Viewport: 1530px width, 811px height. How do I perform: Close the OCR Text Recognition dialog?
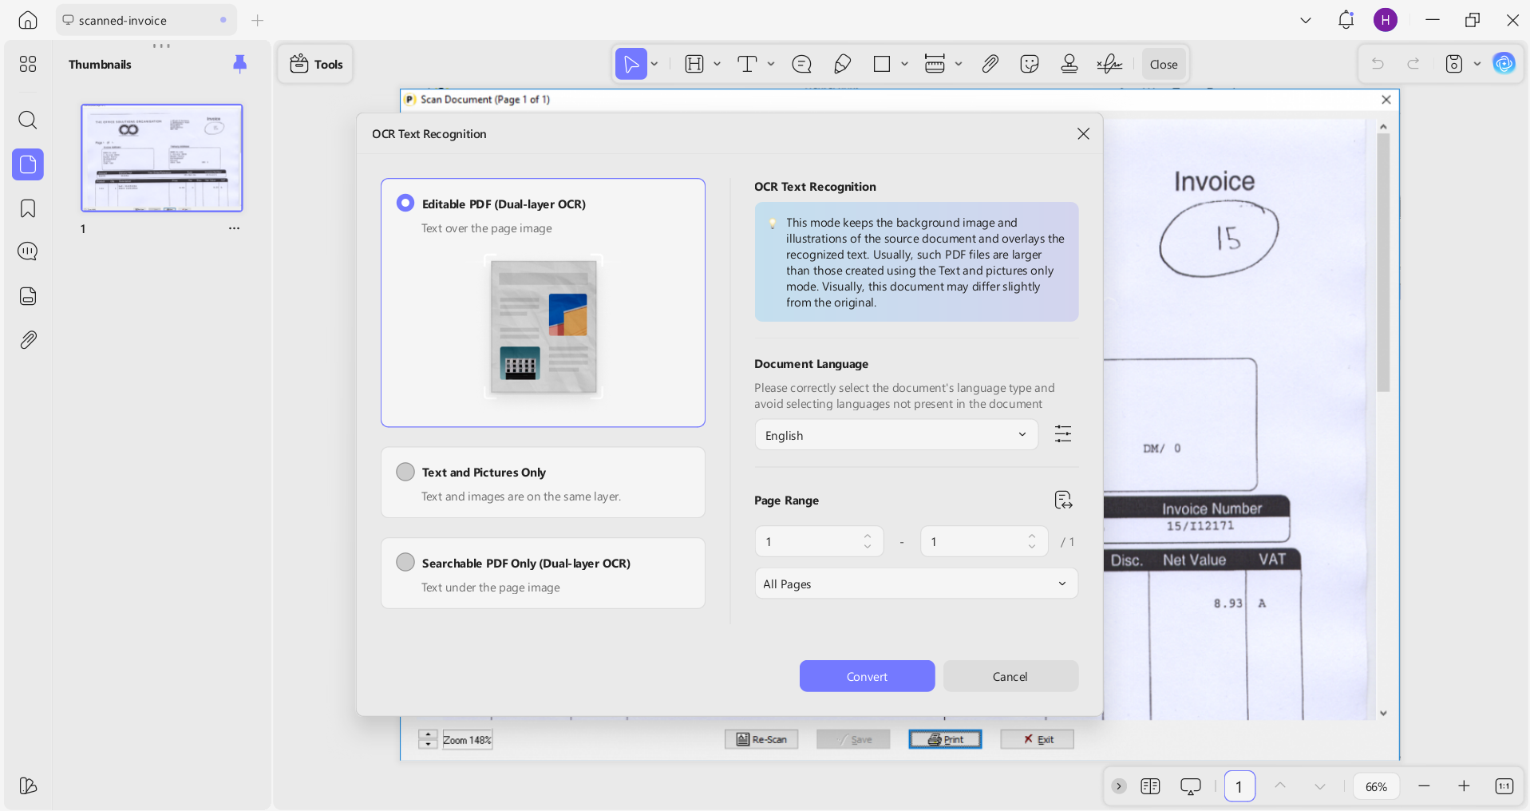click(x=1083, y=133)
